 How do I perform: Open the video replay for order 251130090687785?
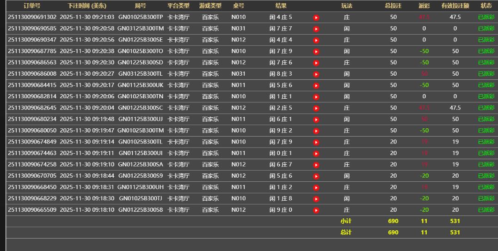(x=316, y=51)
